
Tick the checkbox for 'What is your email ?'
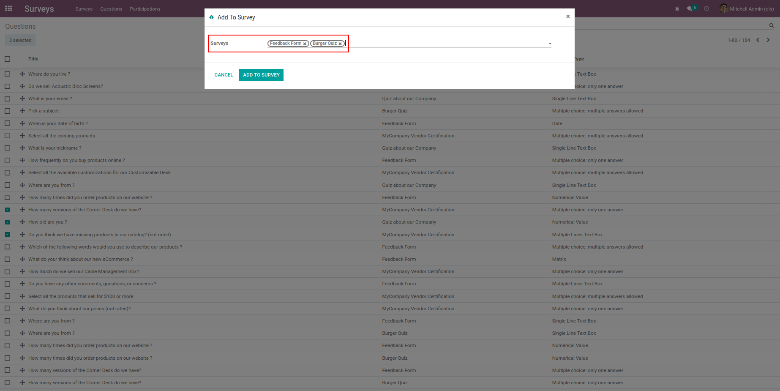8,98
